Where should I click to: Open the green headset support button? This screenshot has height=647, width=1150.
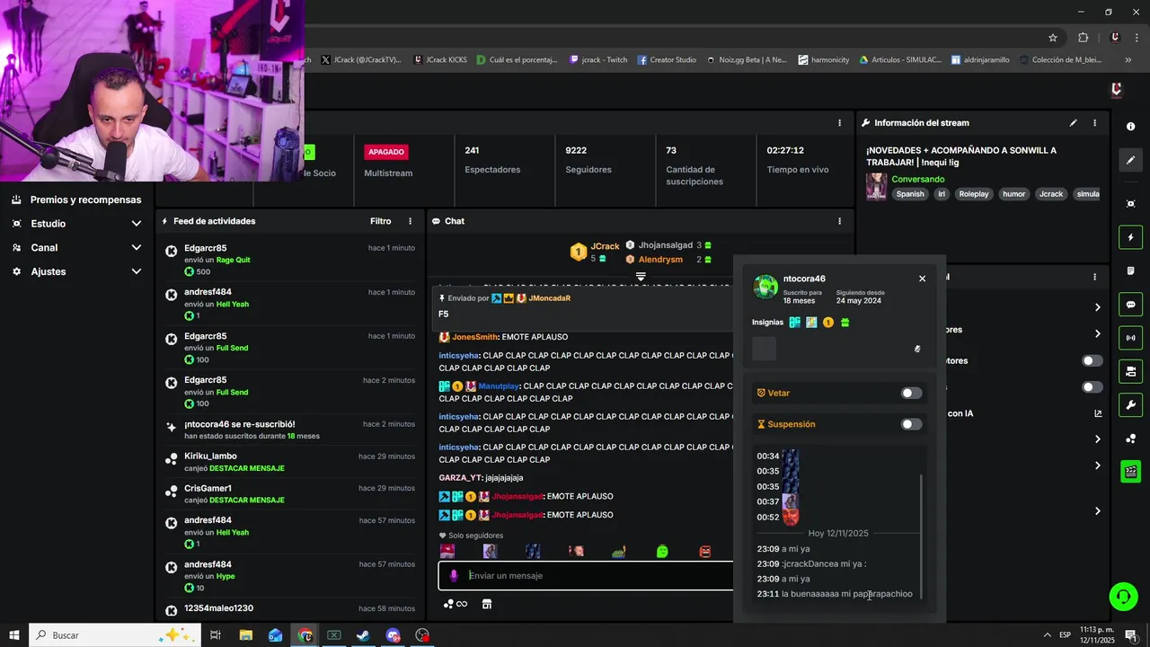click(1122, 596)
